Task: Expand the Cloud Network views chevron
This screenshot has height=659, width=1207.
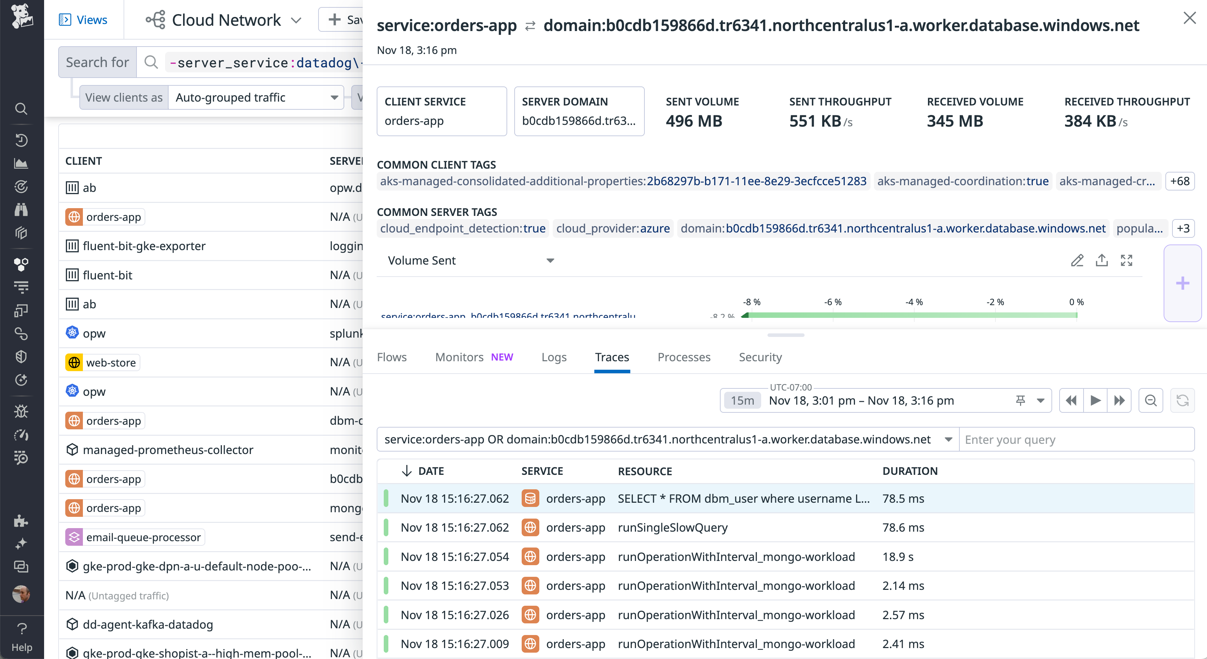Action: point(296,20)
